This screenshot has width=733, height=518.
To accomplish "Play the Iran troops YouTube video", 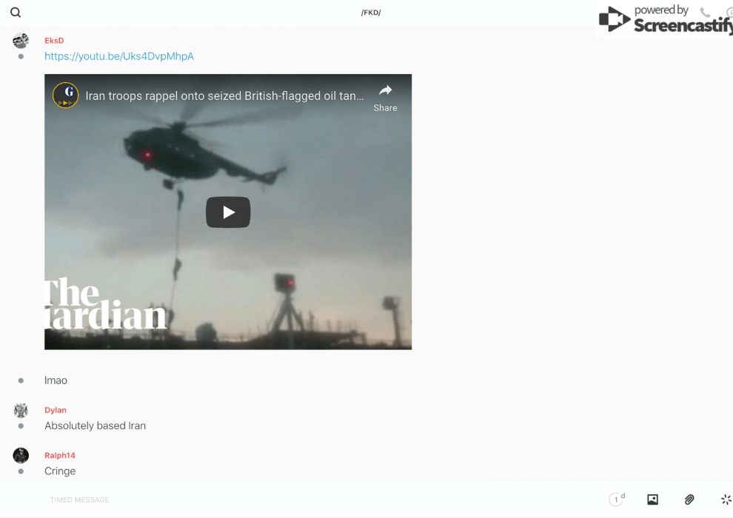I will coord(228,212).
